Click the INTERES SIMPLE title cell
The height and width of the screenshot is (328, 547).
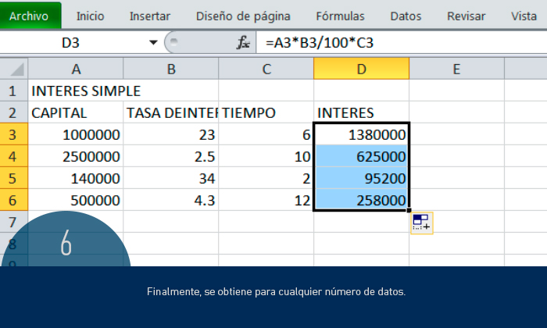[x=76, y=91]
